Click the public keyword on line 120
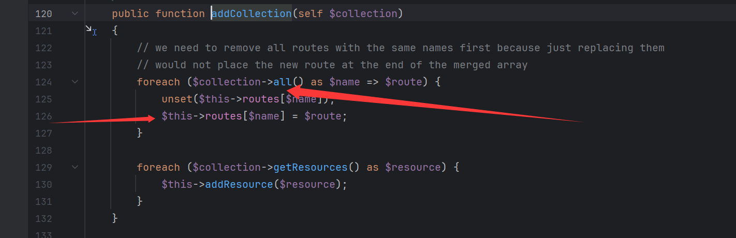Screen dimensions: 736x238 pos(130,13)
